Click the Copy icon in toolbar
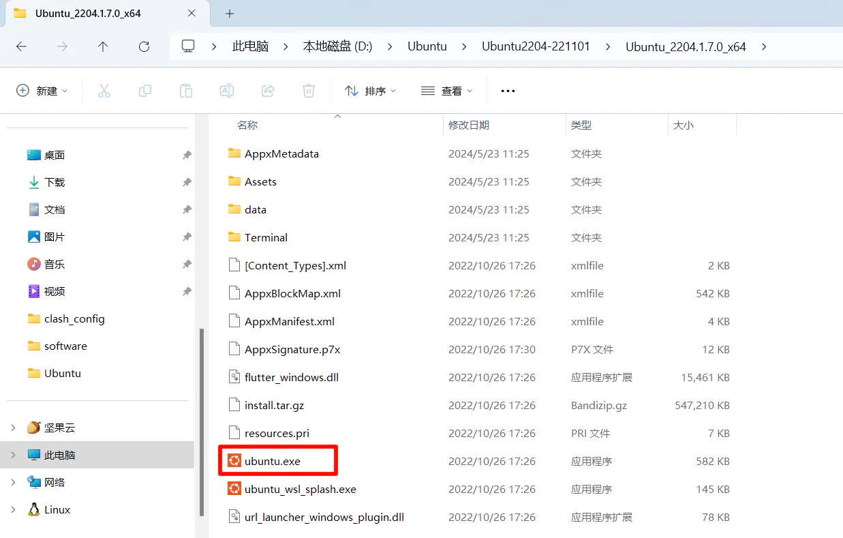The image size is (843, 538). pos(145,91)
